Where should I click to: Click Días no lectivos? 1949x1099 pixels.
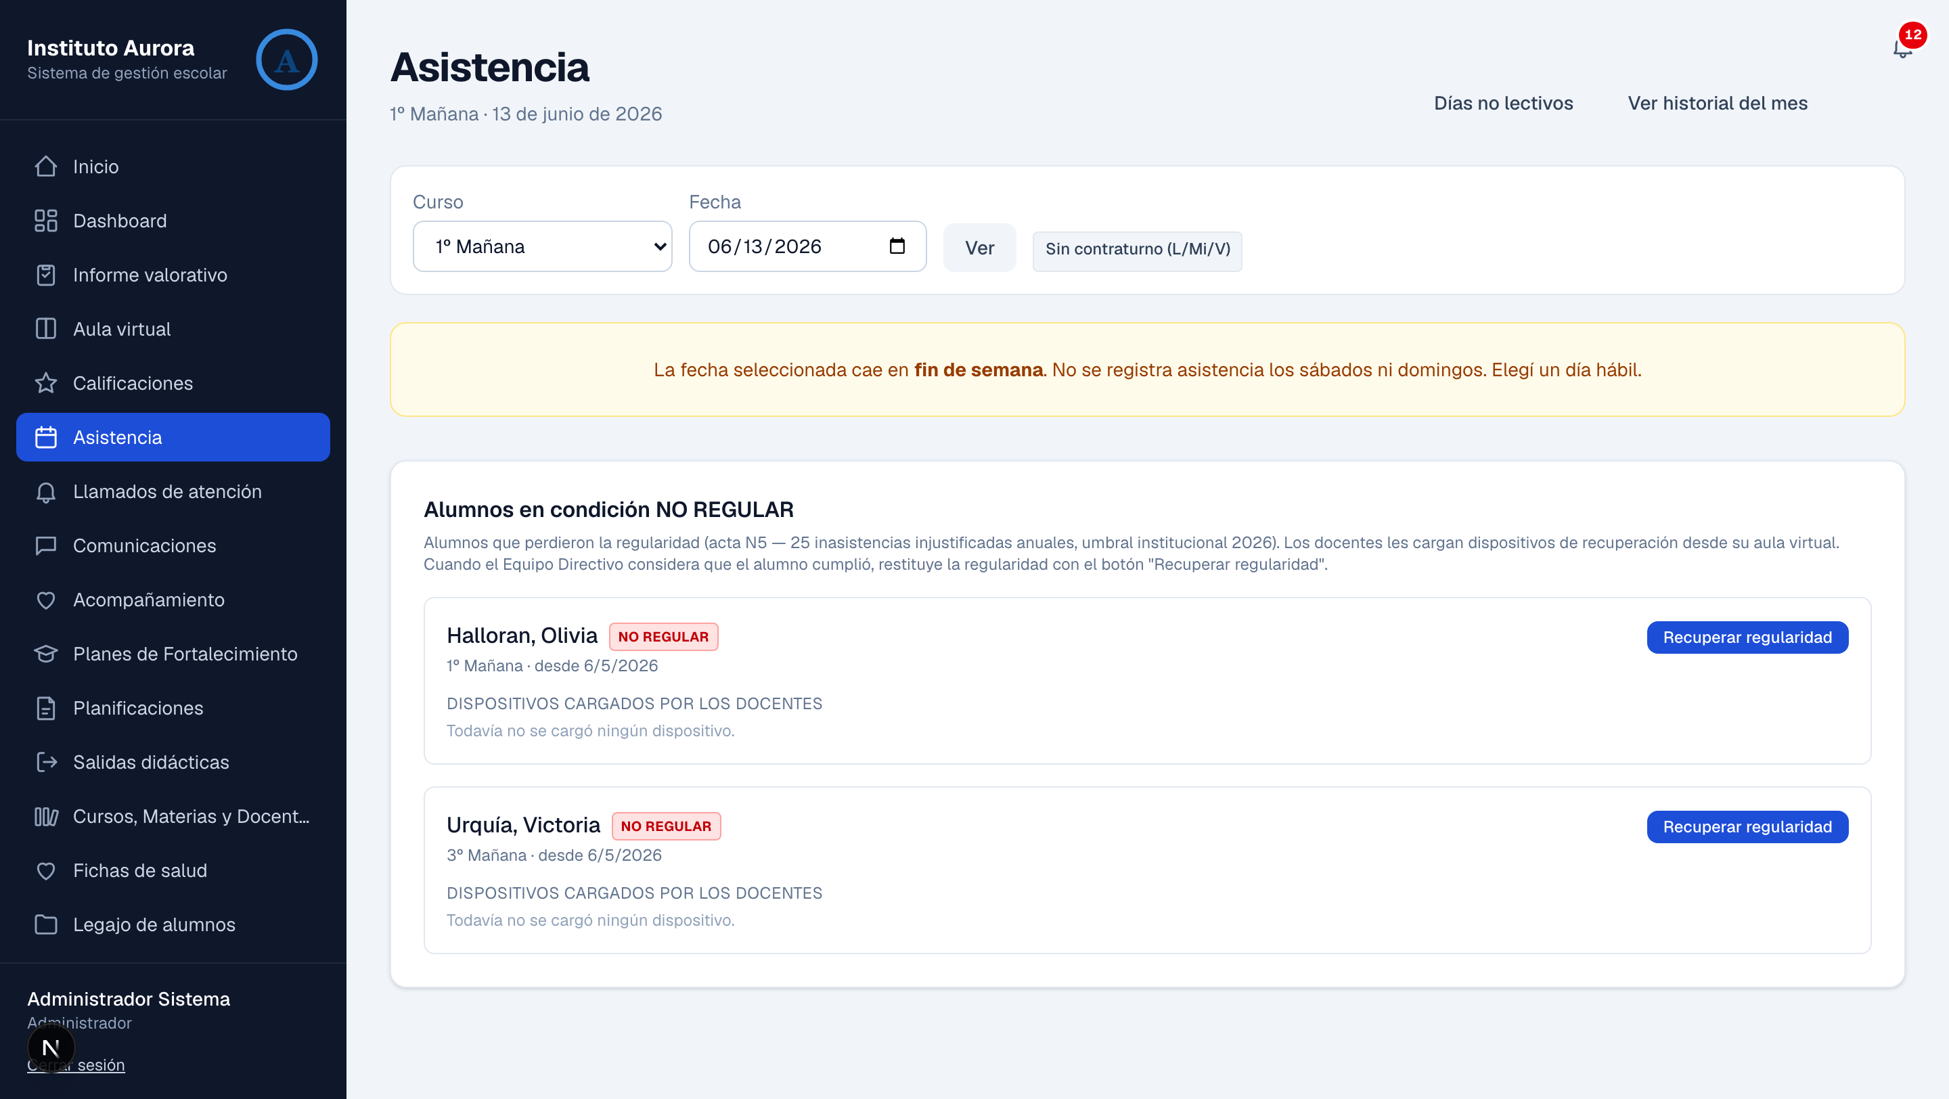pos(1503,103)
